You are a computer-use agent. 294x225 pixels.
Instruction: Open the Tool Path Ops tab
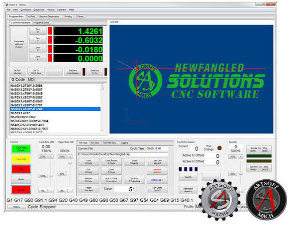click(x=109, y=143)
